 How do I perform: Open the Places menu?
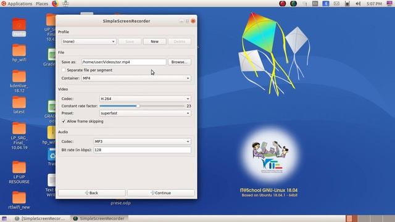pos(42,4)
